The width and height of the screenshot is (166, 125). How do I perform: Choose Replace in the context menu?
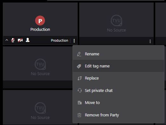(118, 78)
